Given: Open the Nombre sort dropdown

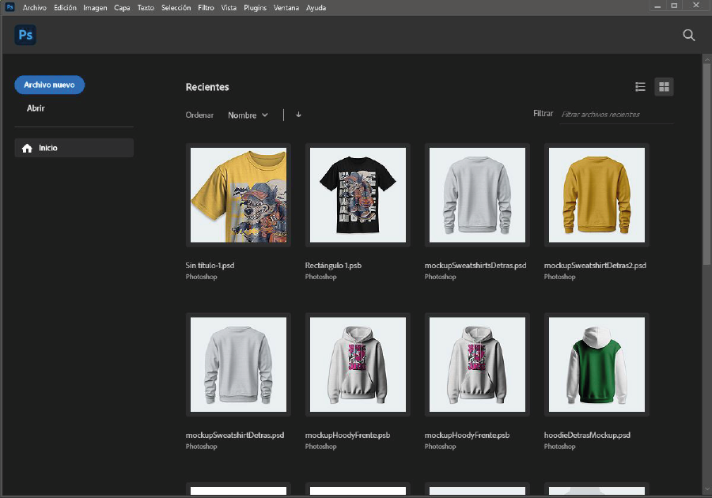Looking at the screenshot, I should [248, 115].
